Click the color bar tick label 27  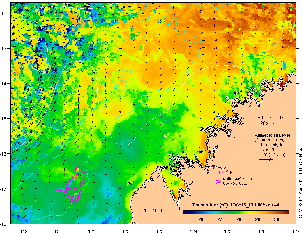point(220,219)
